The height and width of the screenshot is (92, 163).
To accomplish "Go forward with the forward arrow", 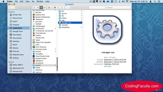I will click(x=13, y=7).
